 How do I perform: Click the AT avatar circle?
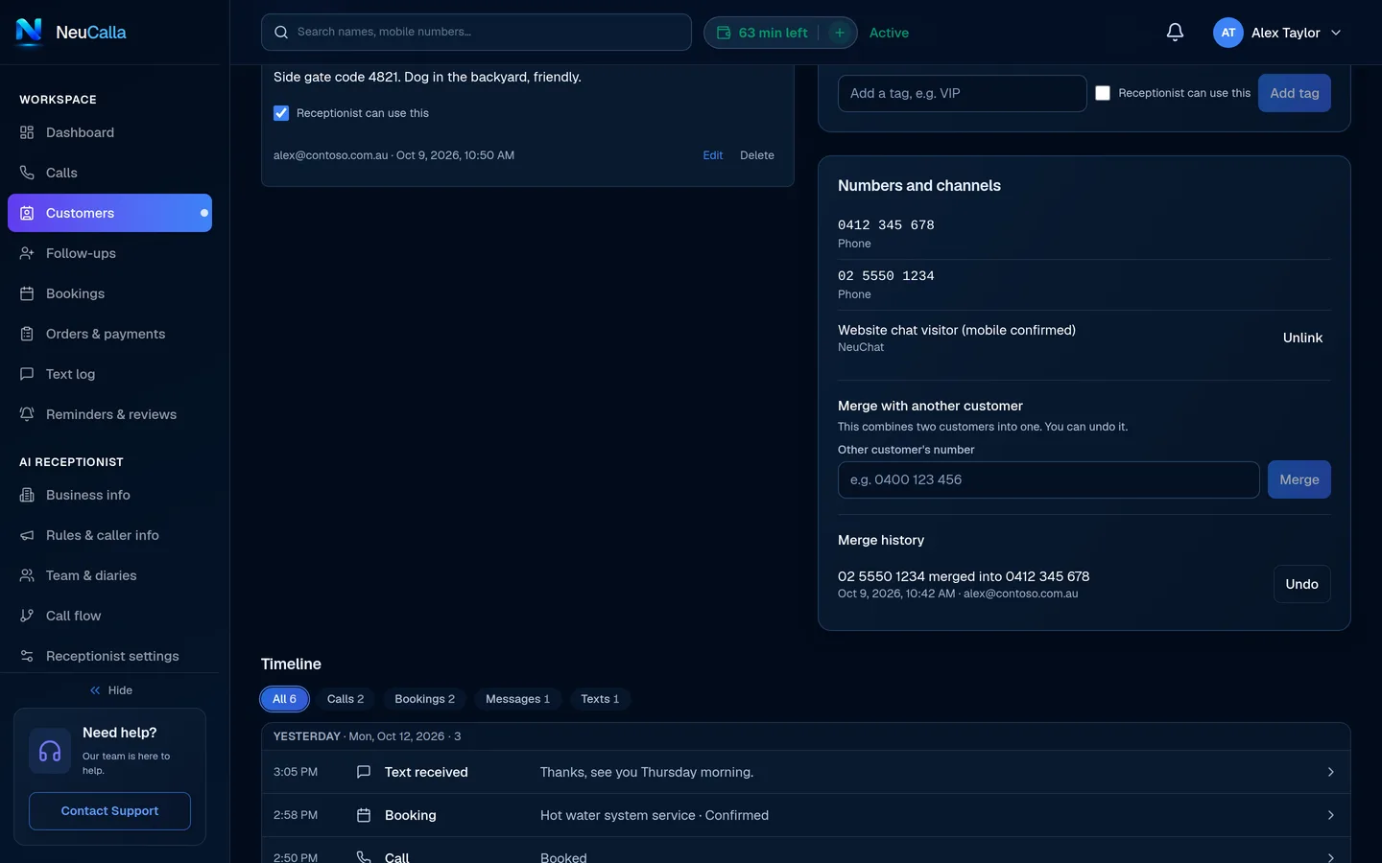pos(1228,33)
